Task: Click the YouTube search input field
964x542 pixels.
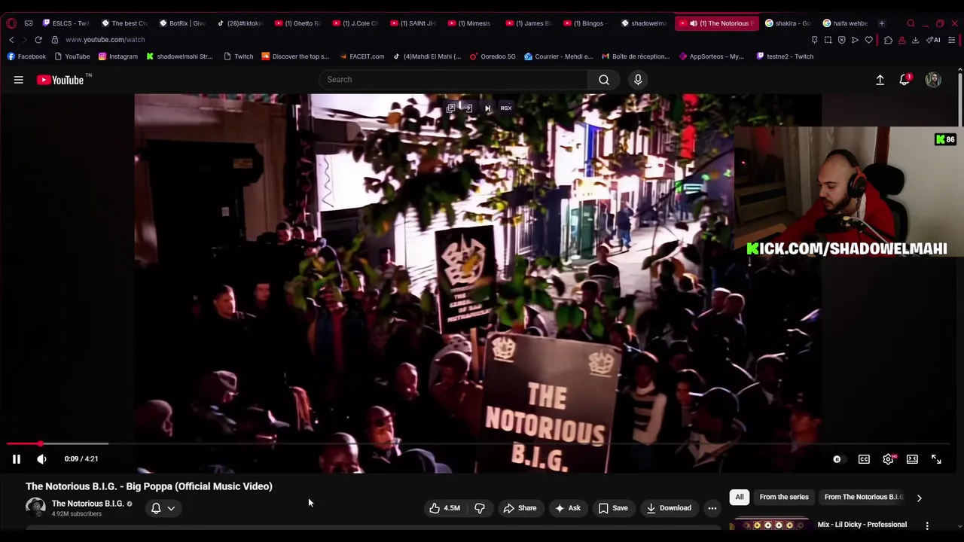Action: (x=453, y=80)
